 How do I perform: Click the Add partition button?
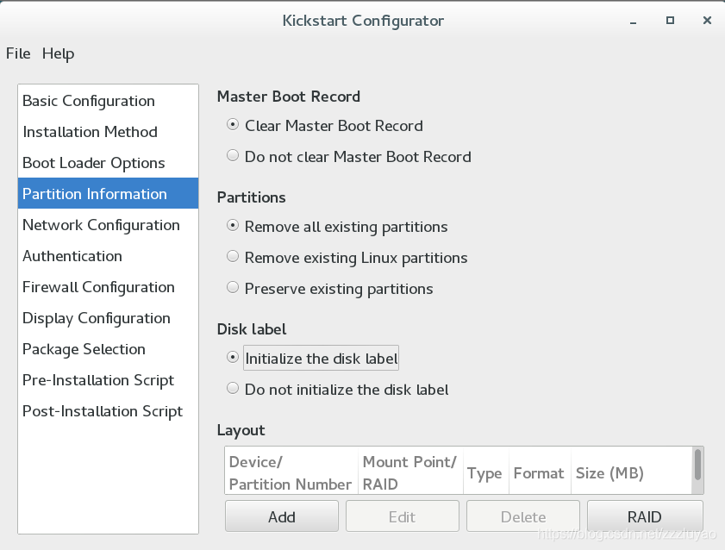pos(282,516)
